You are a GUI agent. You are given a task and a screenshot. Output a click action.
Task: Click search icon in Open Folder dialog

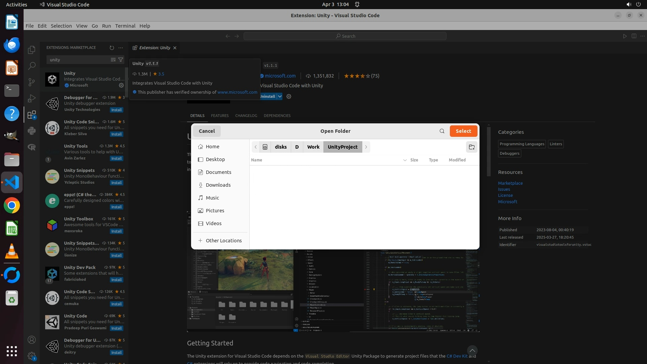coord(442,131)
